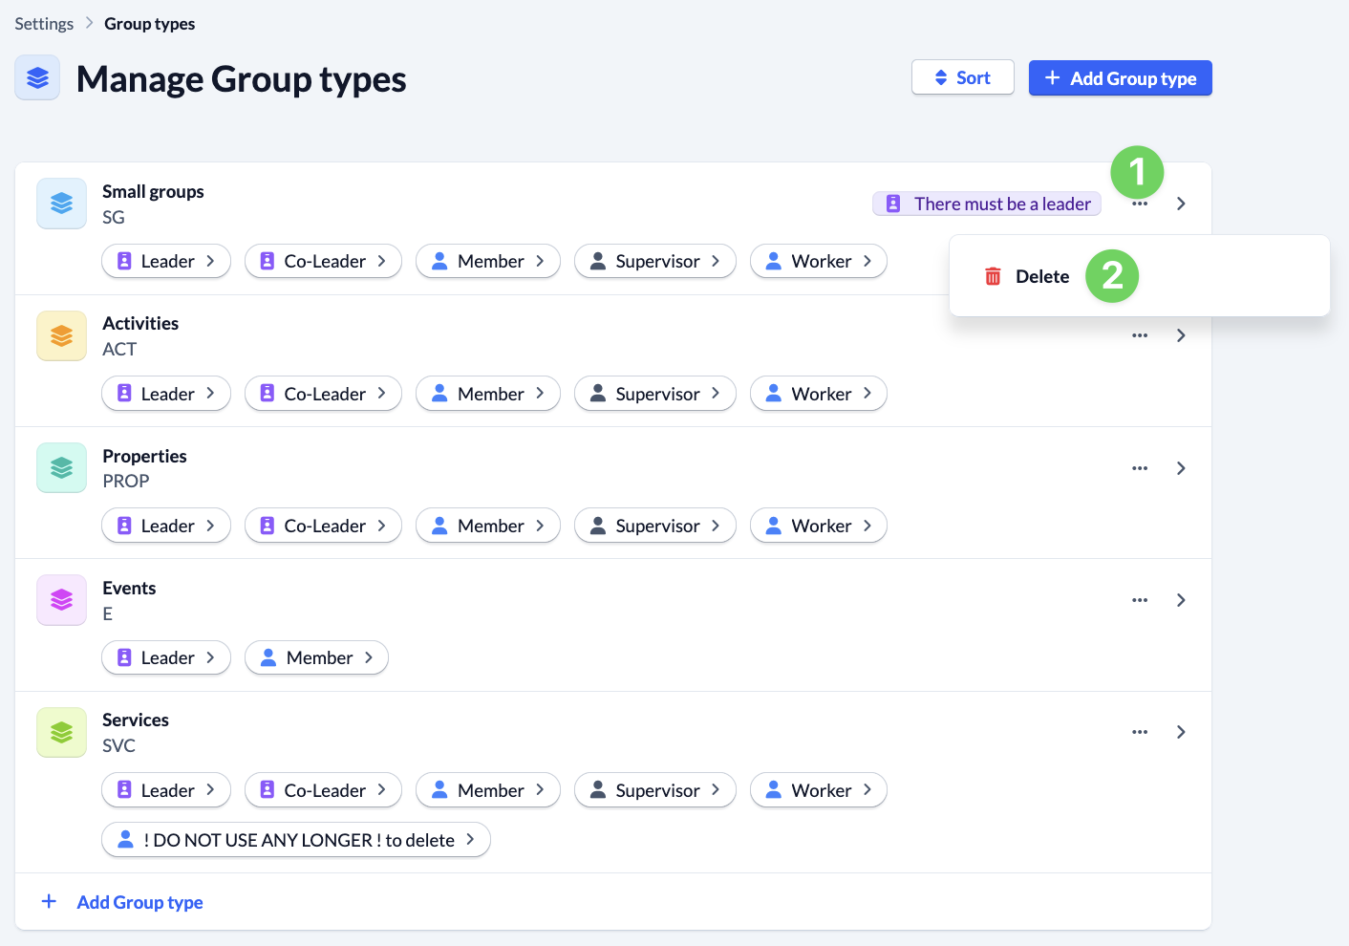Click the pink Events group type icon
Screen dimensions: 1349x946
pyautogui.click(x=61, y=600)
